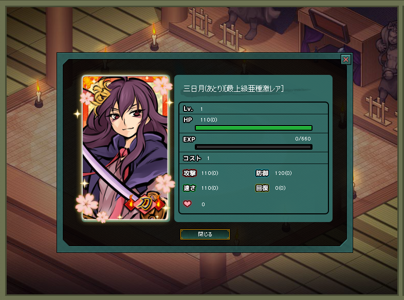Click the HP label
The image size is (404, 300).
(188, 120)
